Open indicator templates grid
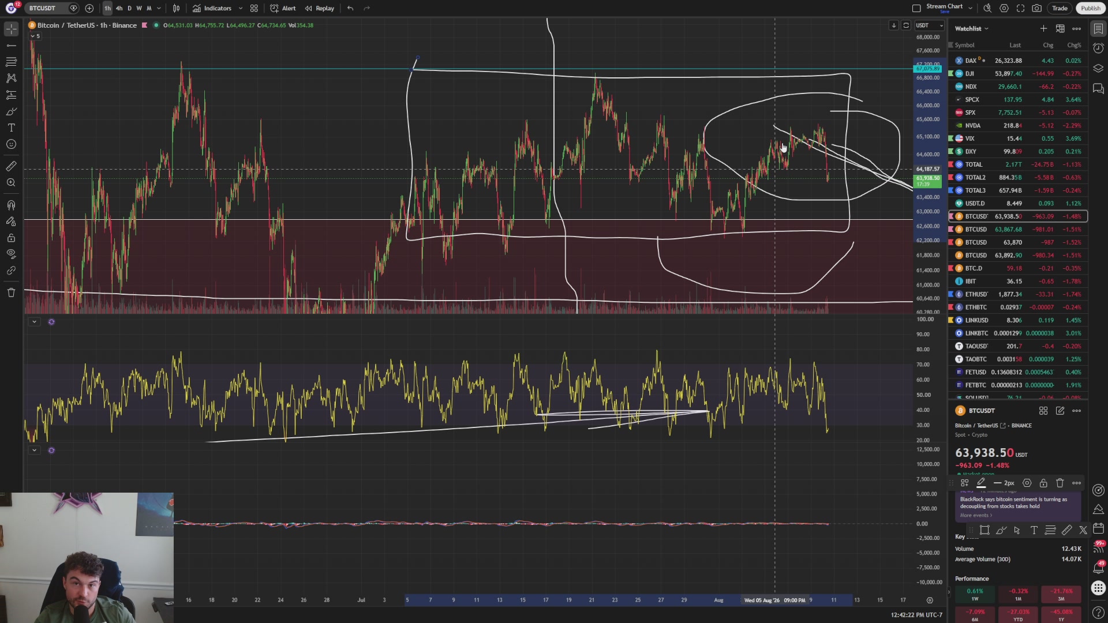 (254, 8)
